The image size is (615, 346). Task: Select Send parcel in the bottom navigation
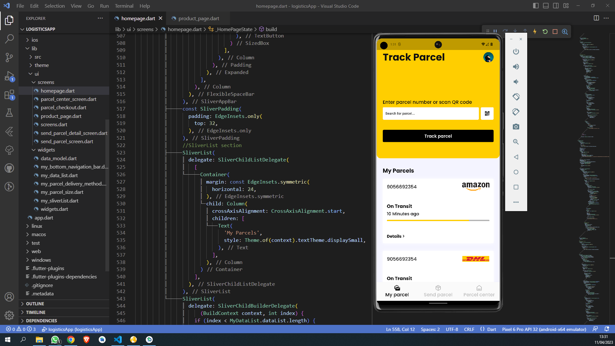click(438, 291)
